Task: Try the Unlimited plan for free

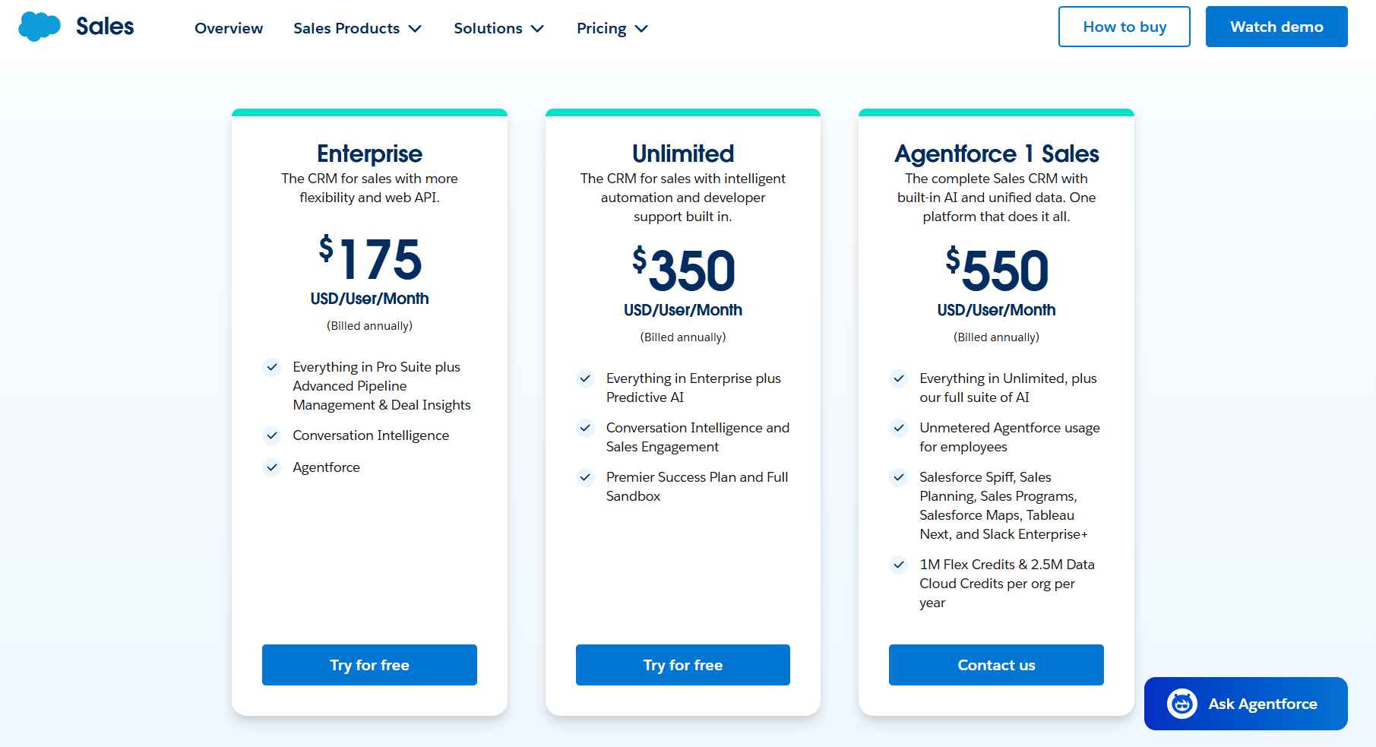Action: coord(682,664)
